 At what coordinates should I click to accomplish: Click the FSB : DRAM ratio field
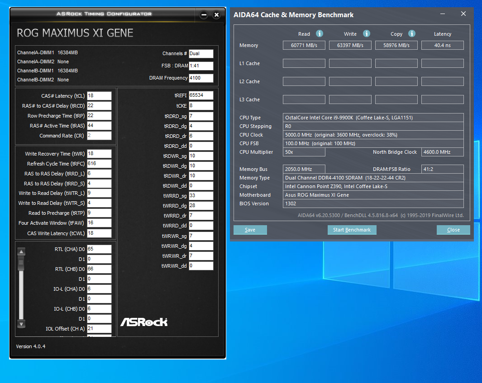(x=201, y=66)
